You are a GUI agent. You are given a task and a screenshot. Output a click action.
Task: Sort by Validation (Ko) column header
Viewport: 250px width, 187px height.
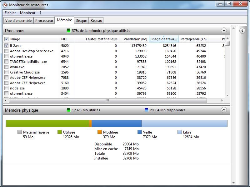click(x=135, y=39)
